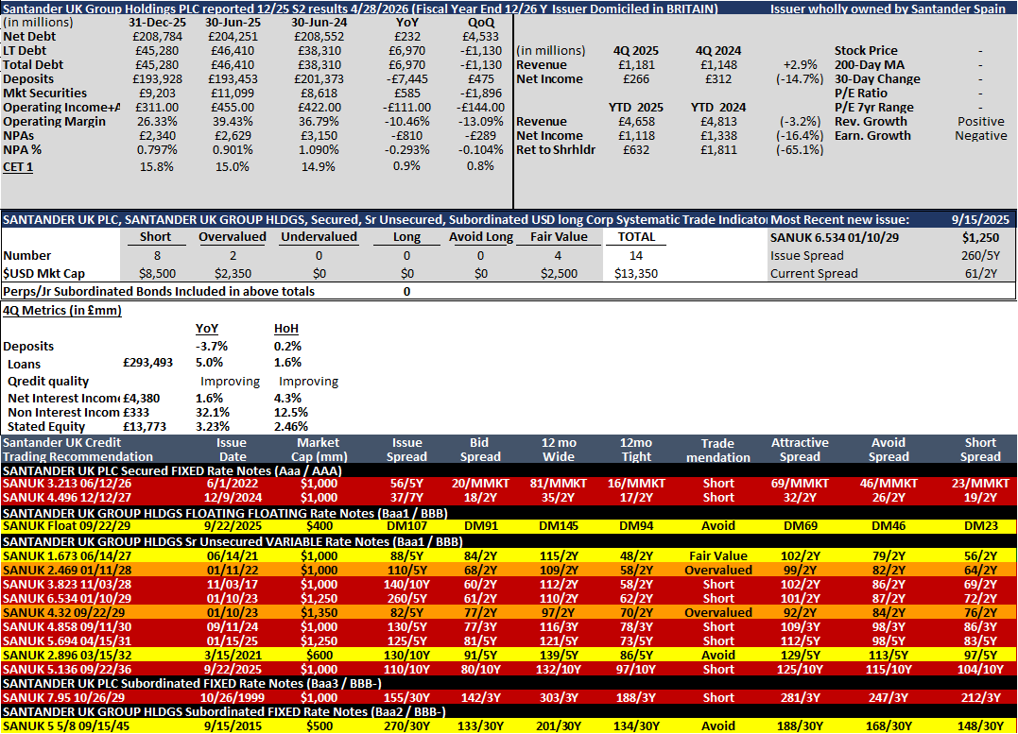Viewport: 1018px width, 734px height.
Task: Select the Net Debt £208,784 cell
Action: [x=157, y=37]
